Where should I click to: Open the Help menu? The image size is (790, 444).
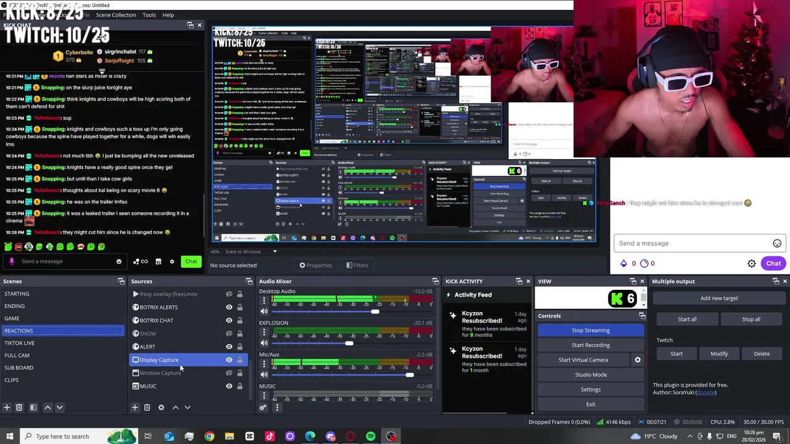click(168, 15)
